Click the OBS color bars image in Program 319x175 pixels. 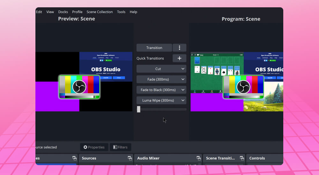[x=243, y=87]
